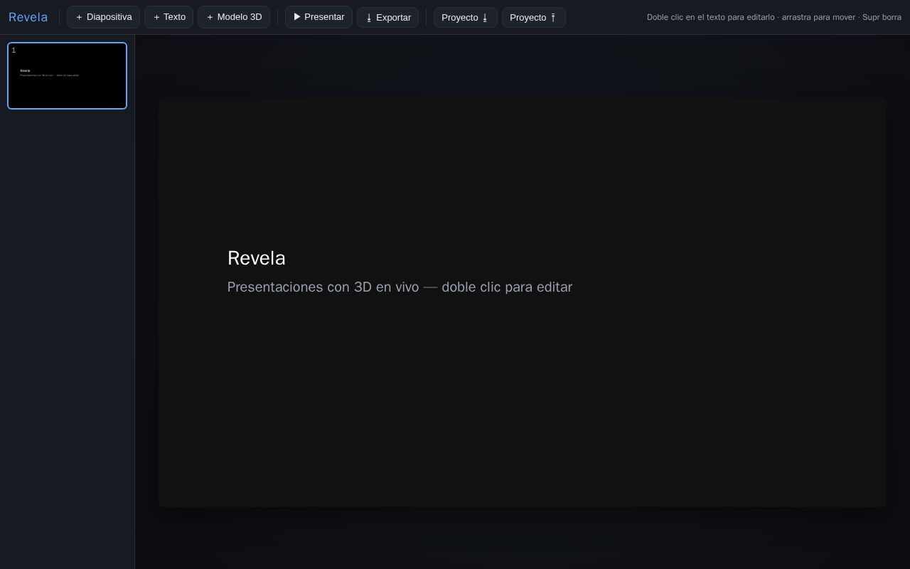The height and width of the screenshot is (569, 910).
Task: Download the project using Proyecto down-arrow button
Action: coord(466,17)
